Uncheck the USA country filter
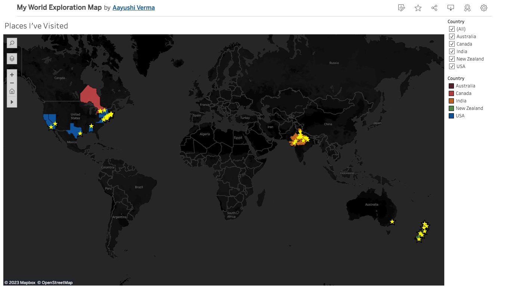This screenshot has height=287, width=507. point(451,66)
